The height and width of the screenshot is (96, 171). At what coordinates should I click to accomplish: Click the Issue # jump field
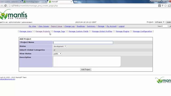pyautogui.click(x=163, y=26)
